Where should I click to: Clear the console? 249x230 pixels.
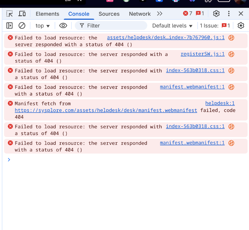click(x=22, y=26)
